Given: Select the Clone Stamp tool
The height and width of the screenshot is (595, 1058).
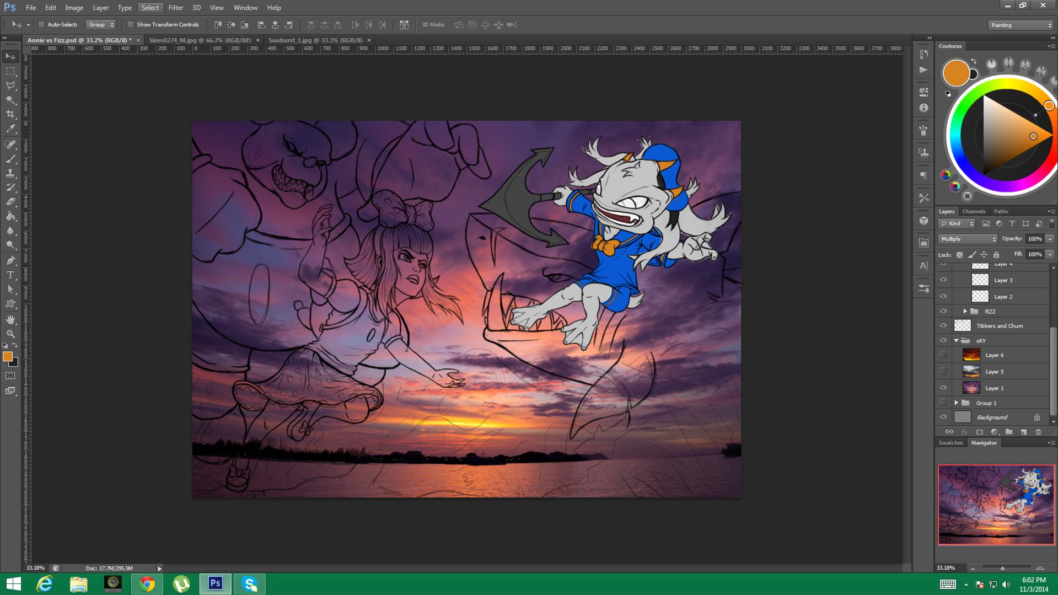Looking at the screenshot, I should [x=10, y=173].
